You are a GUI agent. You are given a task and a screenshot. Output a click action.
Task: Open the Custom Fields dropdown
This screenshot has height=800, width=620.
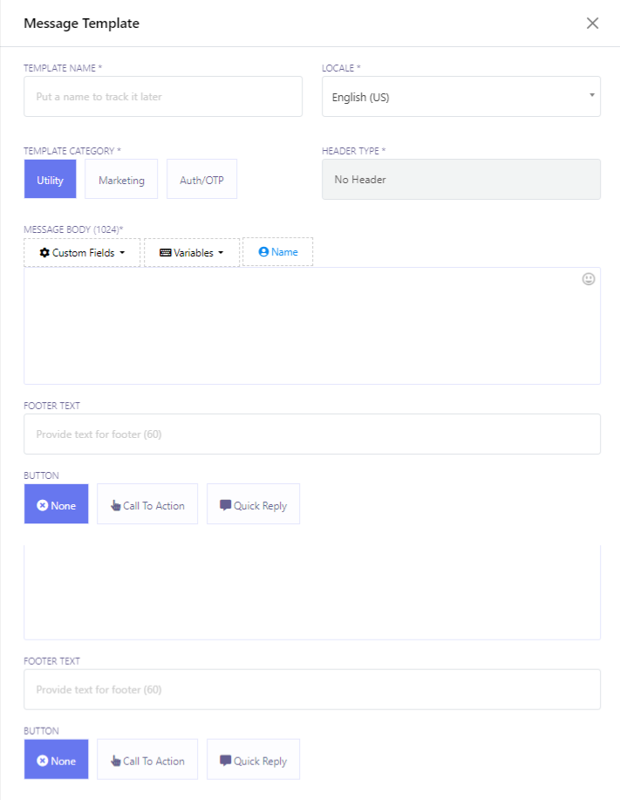[82, 252]
